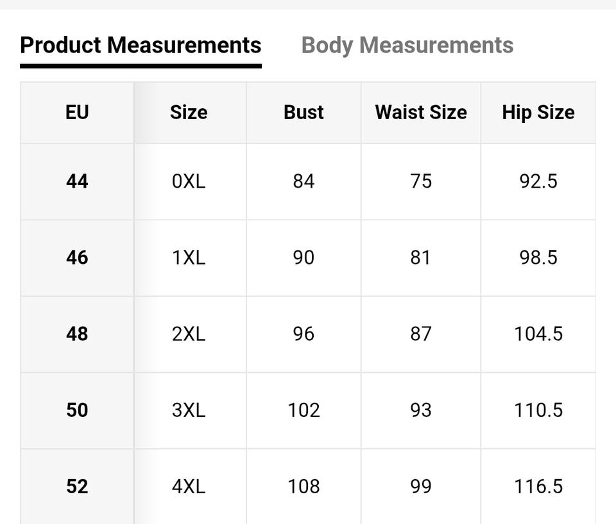Click the waist value 81
This screenshot has width=616, height=524.
[421, 258]
